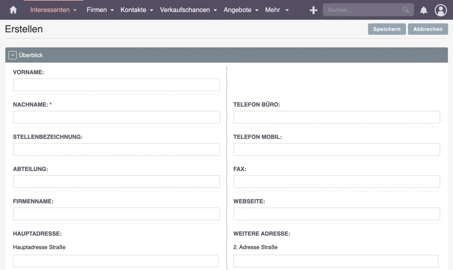Click the Telefon Büro input field
The image size is (453, 270).
[336, 117]
